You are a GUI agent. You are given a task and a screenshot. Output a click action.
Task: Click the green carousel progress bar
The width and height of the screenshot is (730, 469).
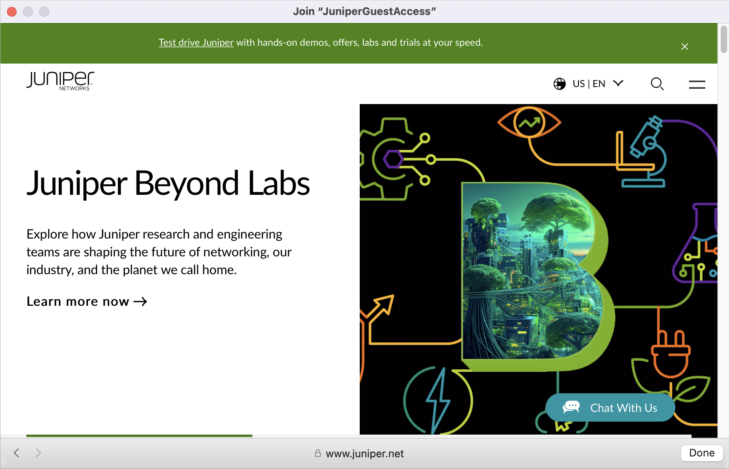(139, 435)
